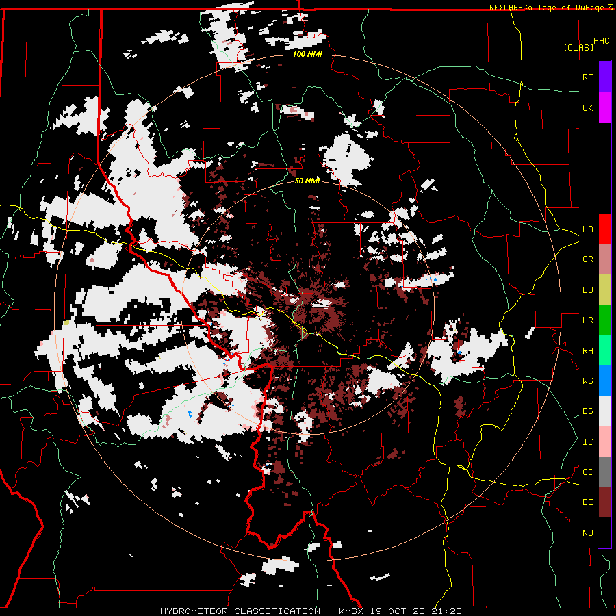Click the ND legend label

pyautogui.click(x=587, y=533)
